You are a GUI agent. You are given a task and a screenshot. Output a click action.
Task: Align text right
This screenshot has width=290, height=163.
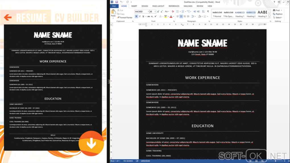pyautogui.click(x=185, y=16)
